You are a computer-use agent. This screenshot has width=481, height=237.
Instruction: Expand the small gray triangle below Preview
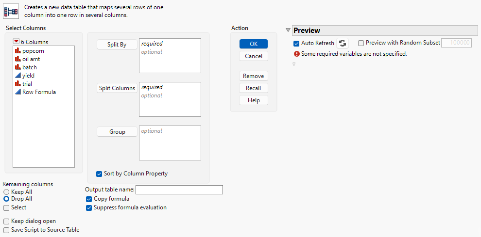click(x=294, y=64)
